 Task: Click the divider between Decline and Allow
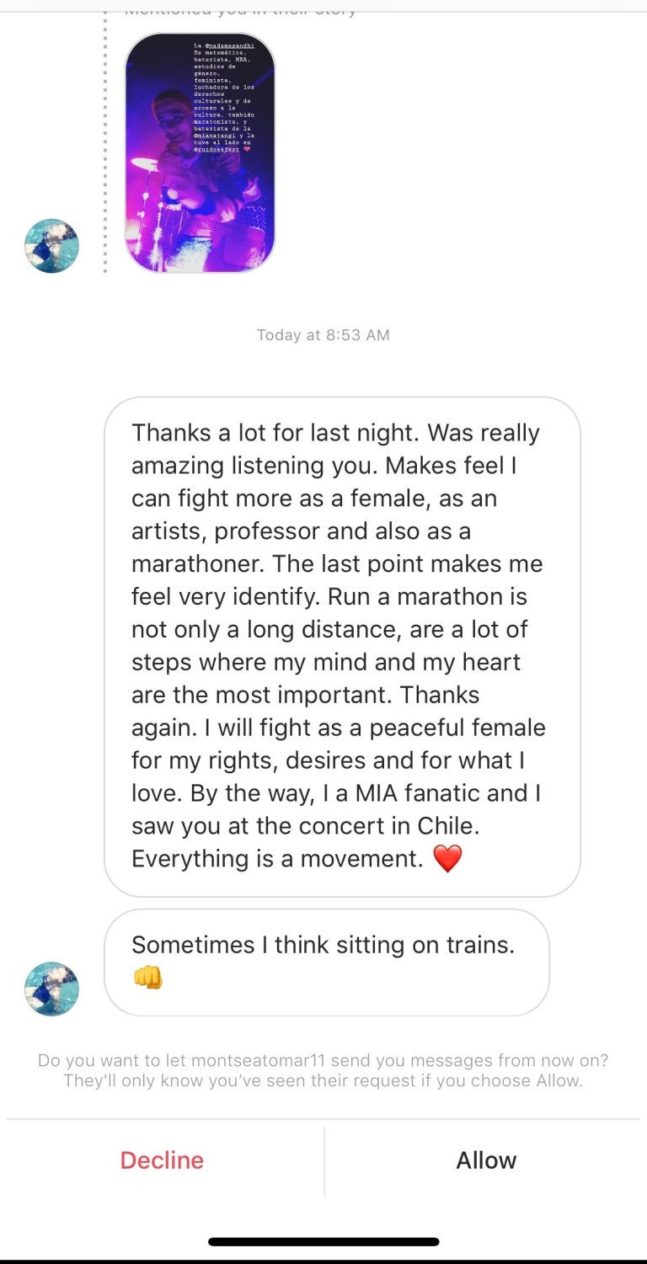[x=324, y=1160]
